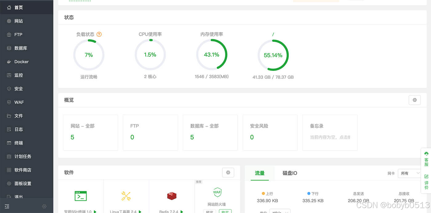Image resolution: width=431 pixels, height=213 pixels.
Task: Switch to the 流量 tab
Action: (260, 173)
